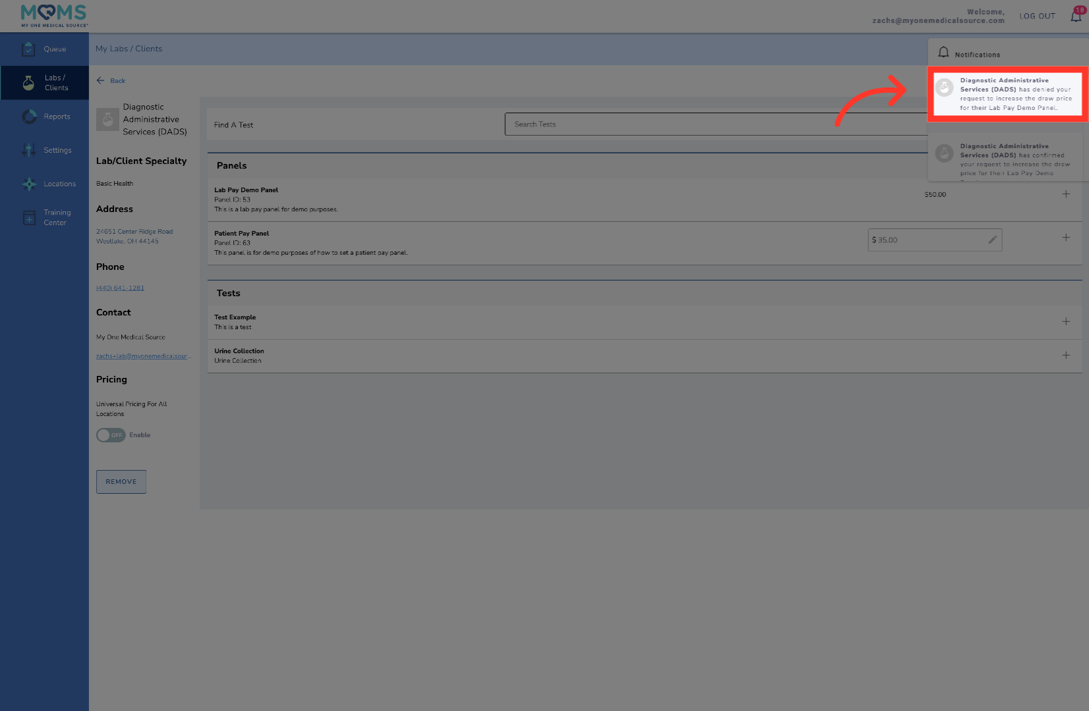
Task: Open the denied draw price notification
Action: click(x=1007, y=94)
